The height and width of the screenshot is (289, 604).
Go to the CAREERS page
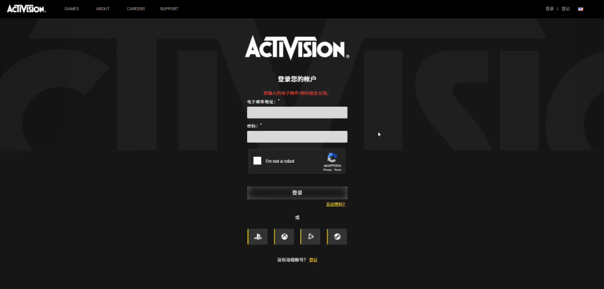(x=136, y=9)
